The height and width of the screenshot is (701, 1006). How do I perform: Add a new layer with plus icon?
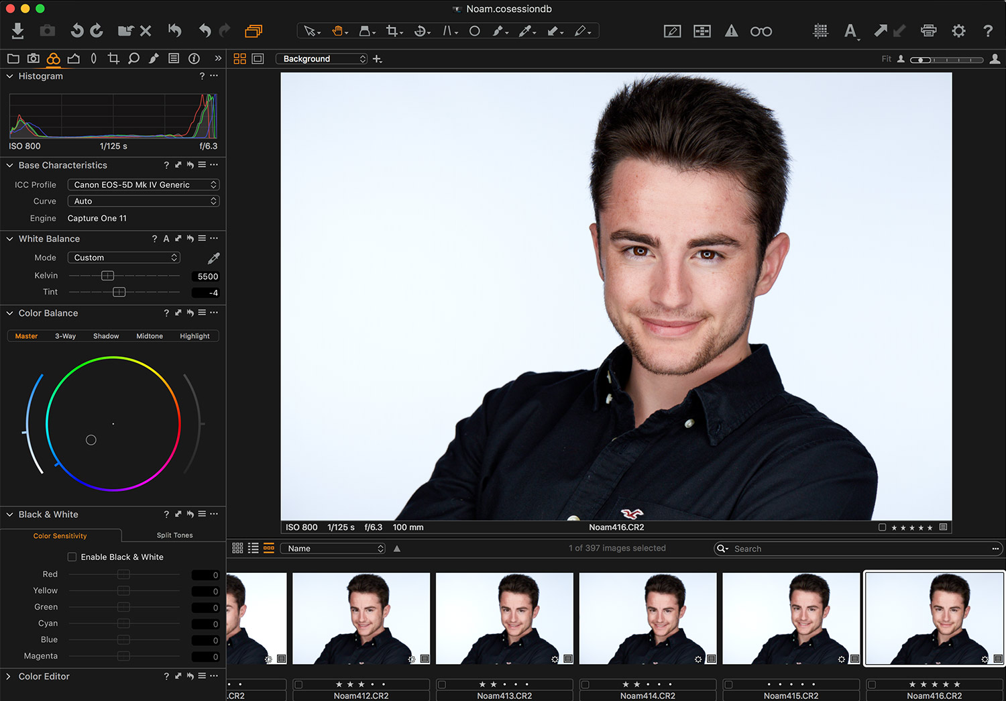pyautogui.click(x=378, y=59)
